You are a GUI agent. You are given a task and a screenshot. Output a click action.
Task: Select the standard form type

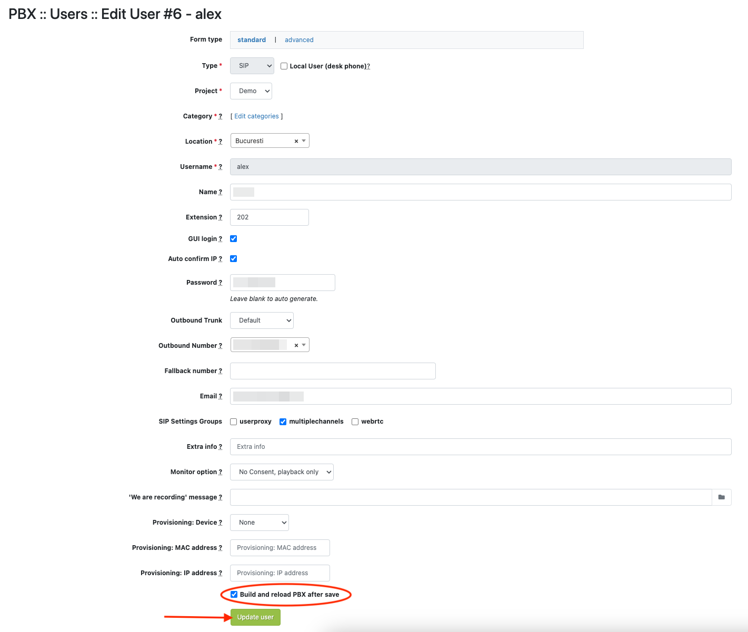coord(252,40)
